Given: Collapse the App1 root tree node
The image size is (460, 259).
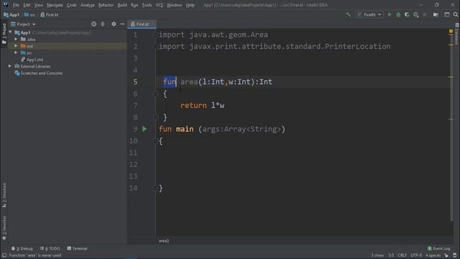Looking at the screenshot, I should point(10,32).
